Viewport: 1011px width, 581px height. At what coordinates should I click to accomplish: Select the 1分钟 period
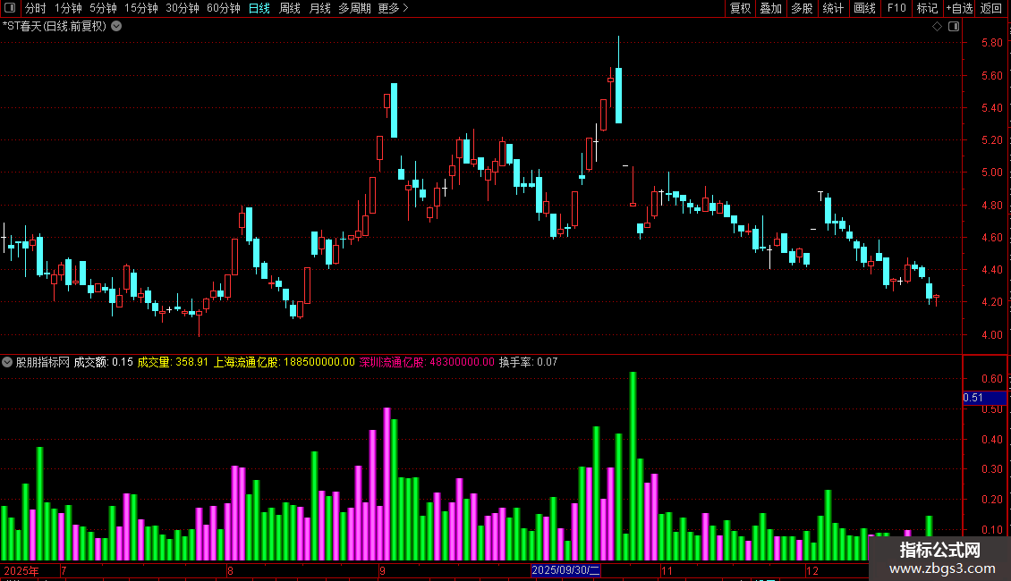(x=68, y=8)
